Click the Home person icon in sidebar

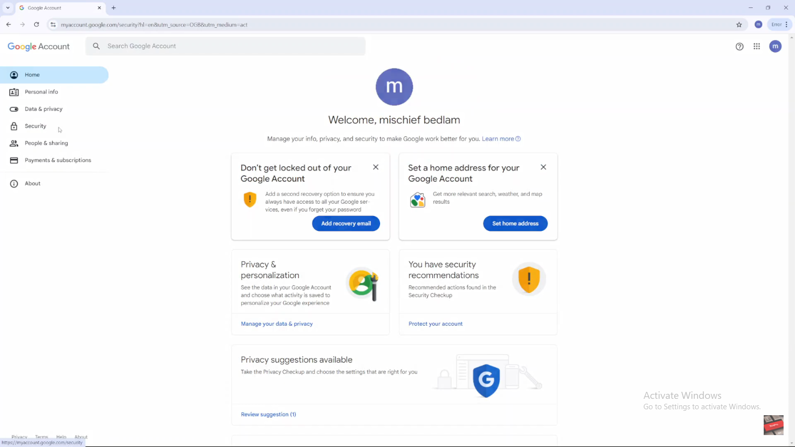14,75
